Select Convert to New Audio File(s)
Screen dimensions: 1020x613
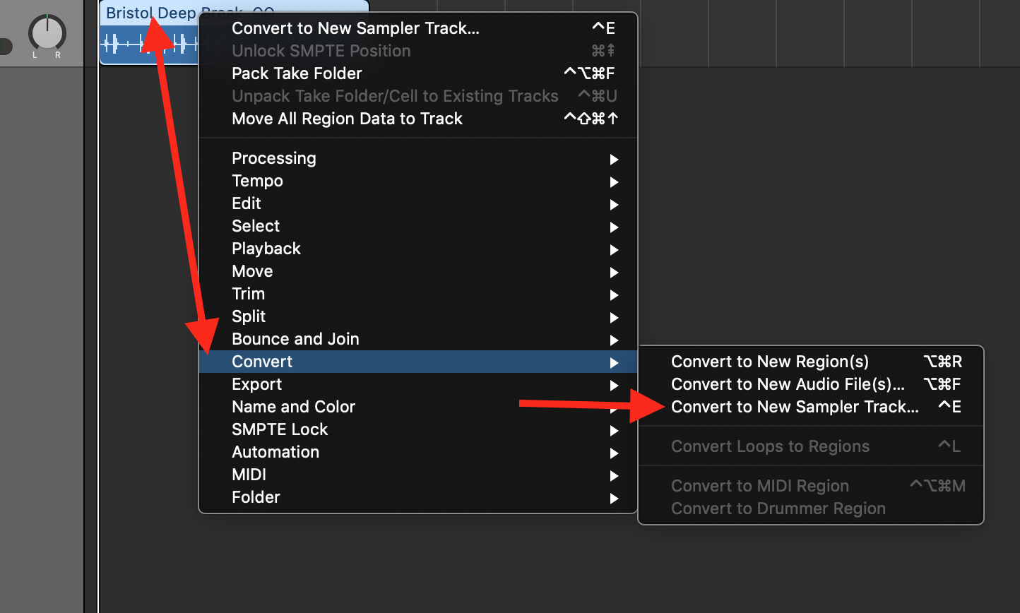coord(787,384)
